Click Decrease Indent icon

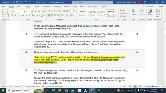click(x=64, y=11)
